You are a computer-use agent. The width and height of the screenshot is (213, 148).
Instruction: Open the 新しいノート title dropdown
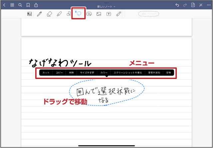click(106, 6)
